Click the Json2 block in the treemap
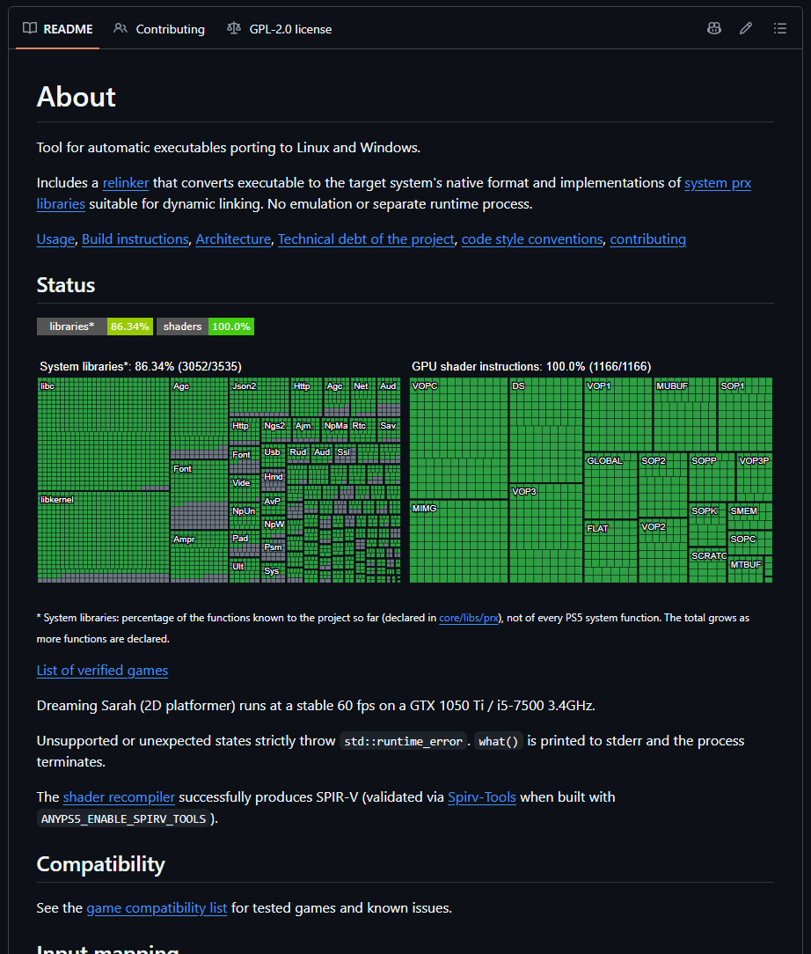Viewport: 811px width, 954px height. [x=259, y=397]
